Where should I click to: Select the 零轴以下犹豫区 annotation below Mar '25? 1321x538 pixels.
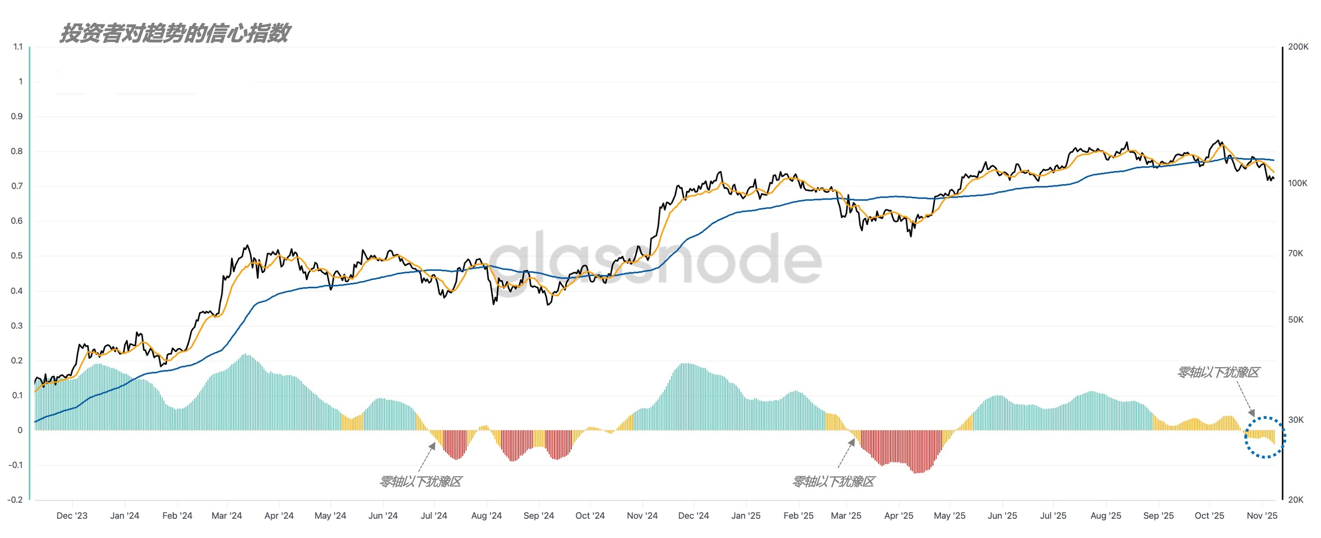click(833, 481)
